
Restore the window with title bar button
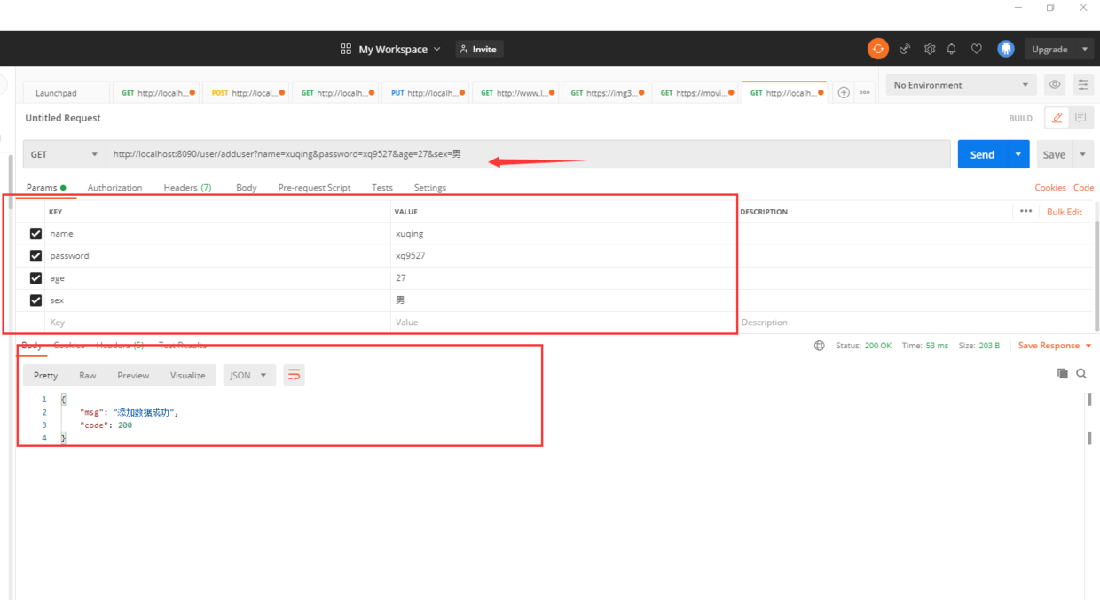[1050, 7]
